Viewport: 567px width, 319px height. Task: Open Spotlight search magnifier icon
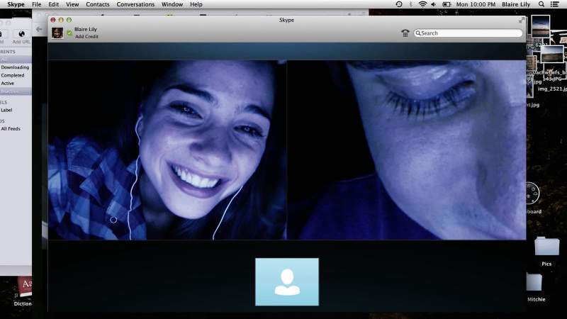[541, 4]
